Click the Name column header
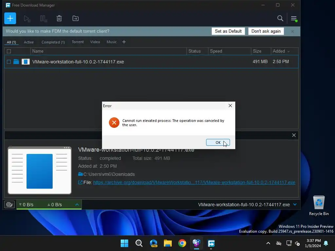The height and width of the screenshot is (251, 335). pyautogui.click(x=109, y=51)
